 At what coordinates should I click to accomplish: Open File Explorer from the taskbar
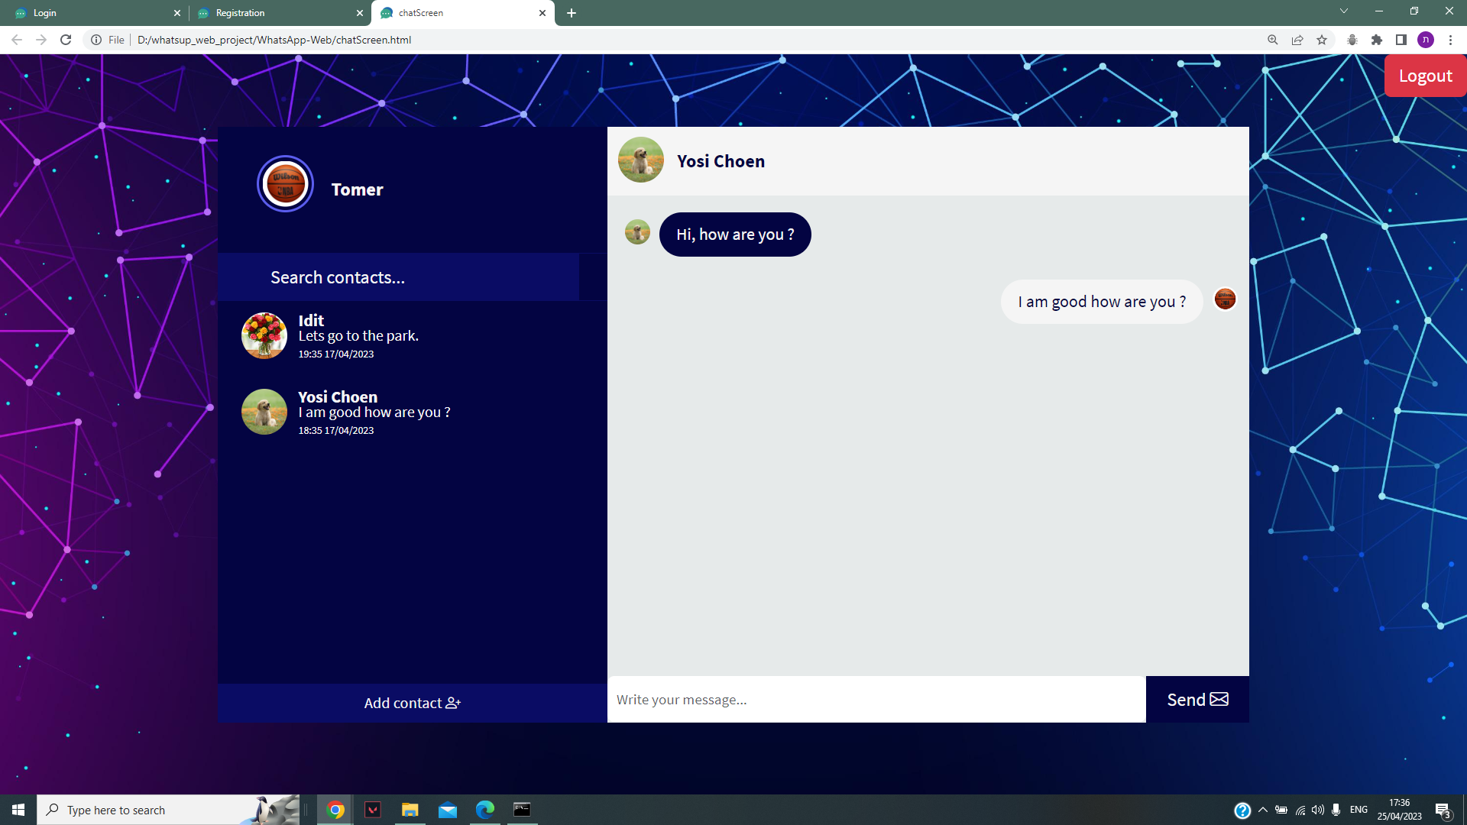(x=410, y=810)
